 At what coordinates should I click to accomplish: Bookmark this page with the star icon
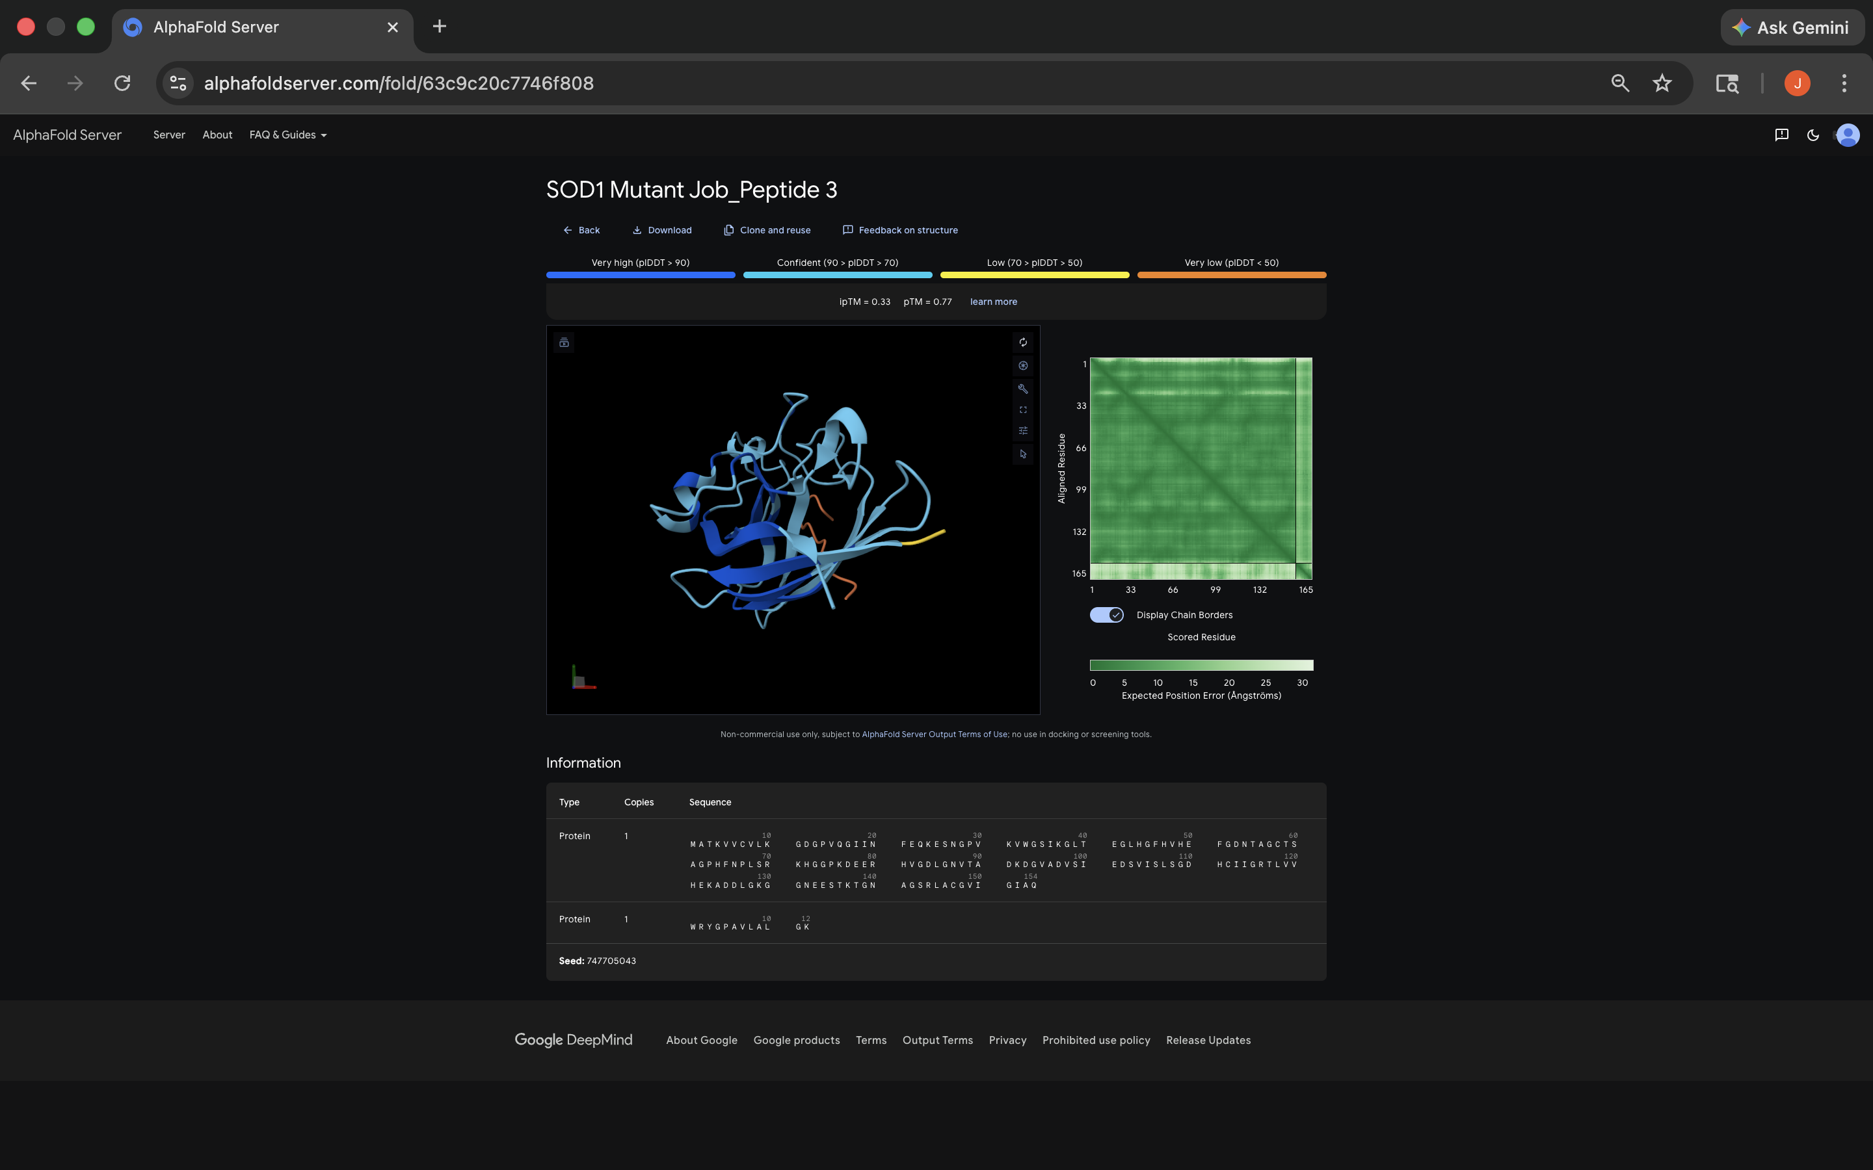[1662, 83]
